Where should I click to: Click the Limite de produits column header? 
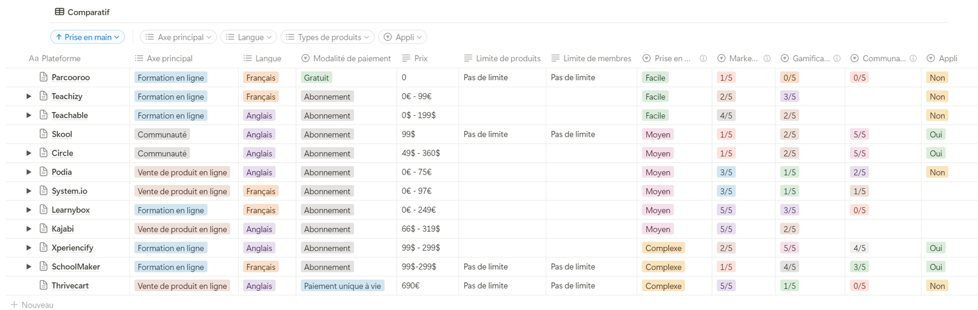coord(502,59)
